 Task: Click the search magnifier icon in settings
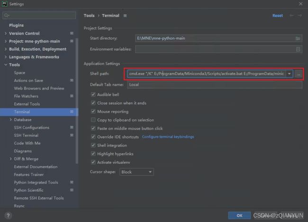[6, 15]
